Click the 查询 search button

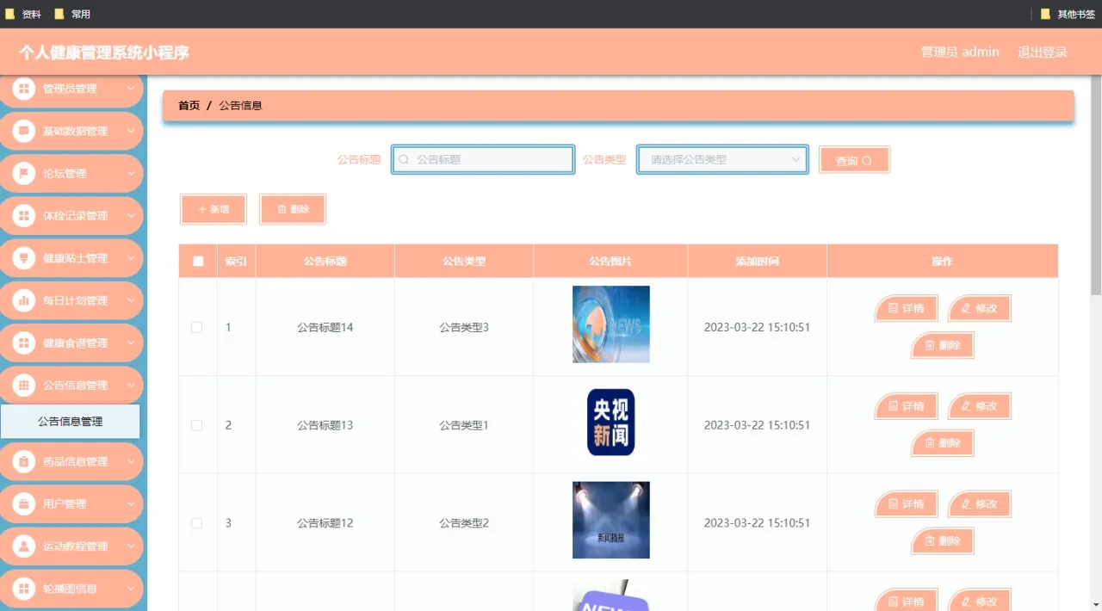(854, 160)
